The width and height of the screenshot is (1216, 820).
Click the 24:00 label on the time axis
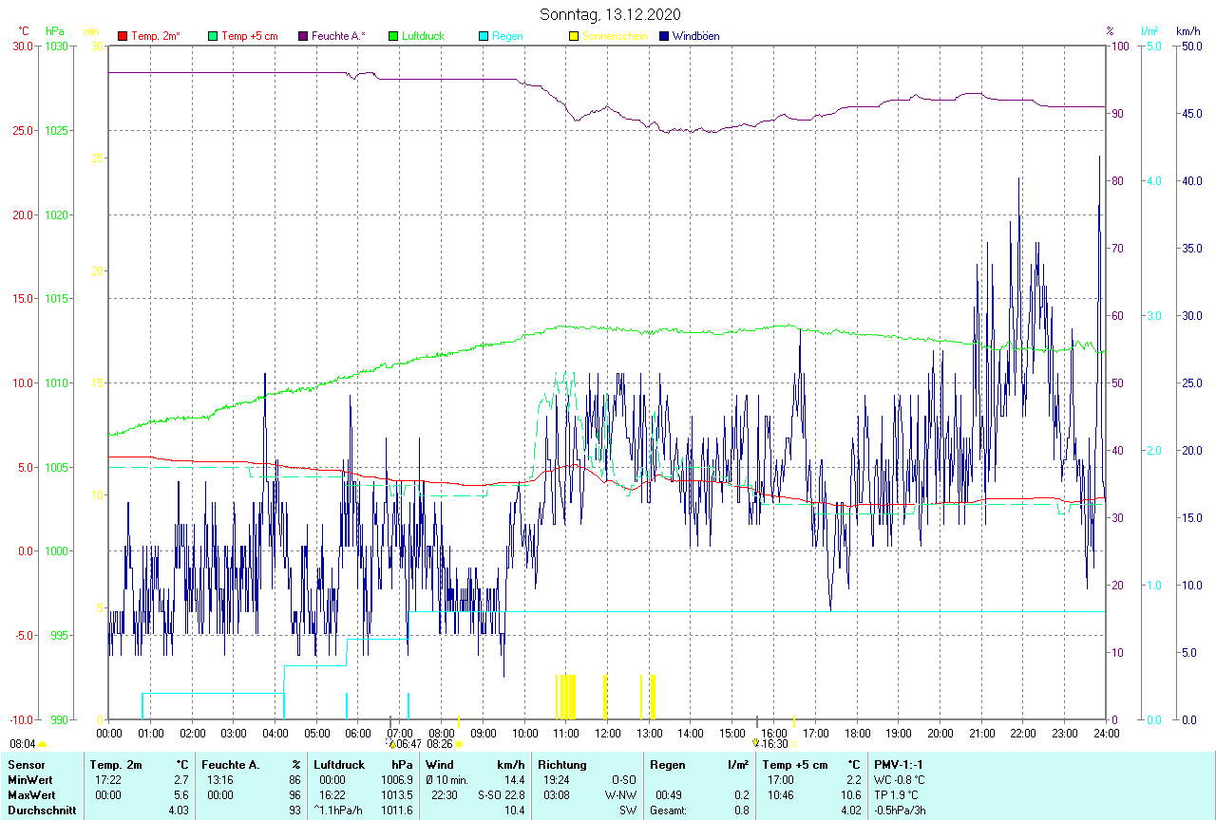click(x=1106, y=733)
